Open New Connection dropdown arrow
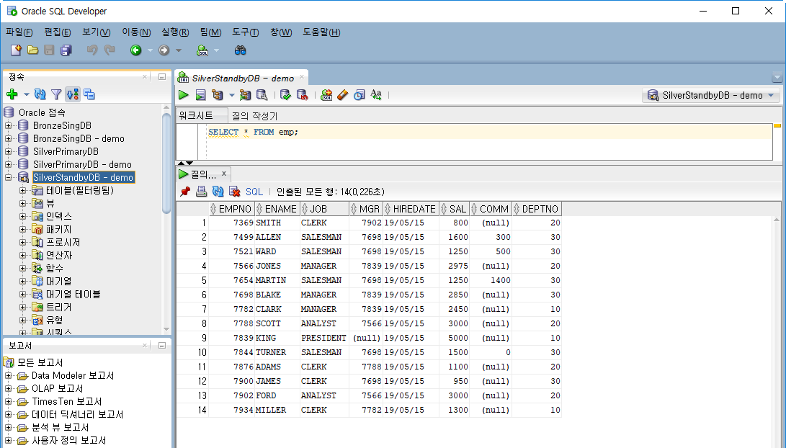Viewport: 786px width, 448px height. [x=26, y=94]
